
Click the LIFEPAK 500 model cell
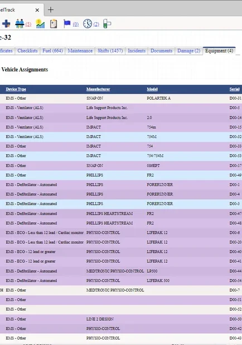click(x=158, y=280)
